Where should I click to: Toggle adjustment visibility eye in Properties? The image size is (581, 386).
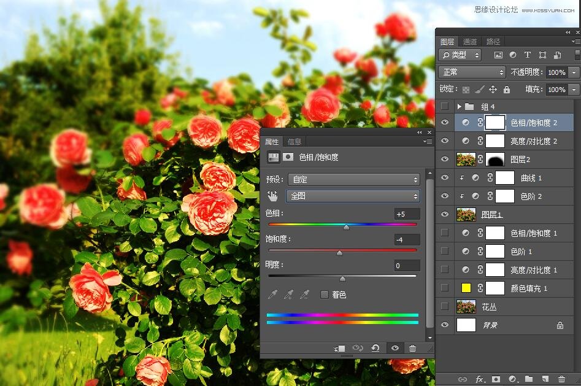coord(395,348)
